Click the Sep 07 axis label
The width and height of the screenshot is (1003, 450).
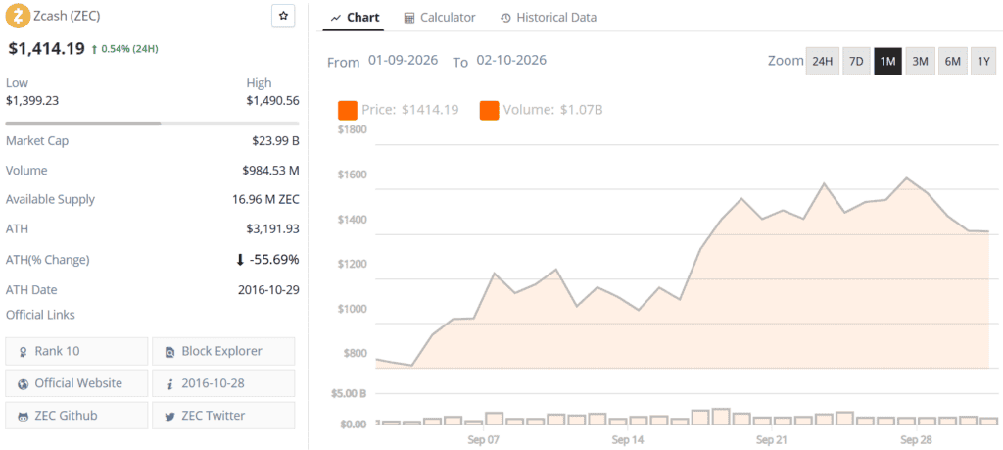click(483, 440)
